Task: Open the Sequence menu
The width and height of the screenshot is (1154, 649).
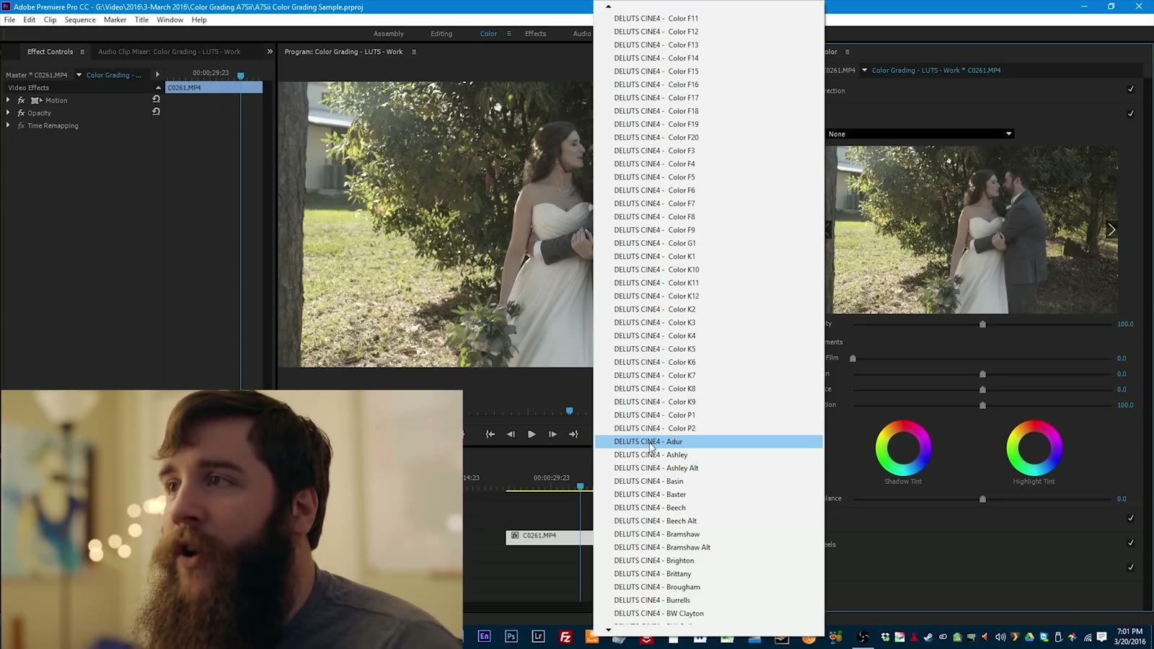Action: coord(80,20)
